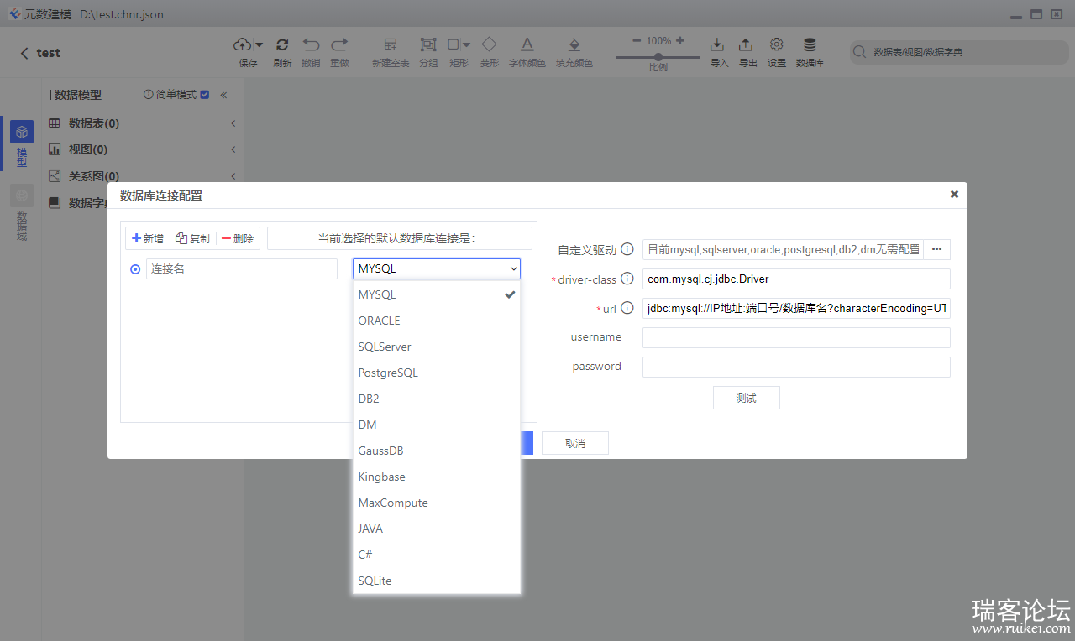Click the Cancel (取消) button
Image resolution: width=1075 pixels, height=641 pixels.
[575, 443]
